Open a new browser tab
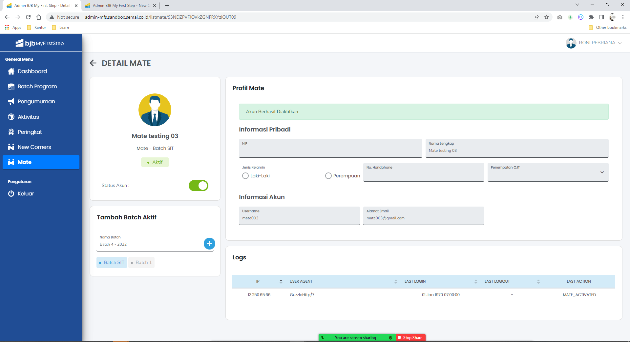Screen dimensions: 630x342 pyautogui.click(x=167, y=6)
